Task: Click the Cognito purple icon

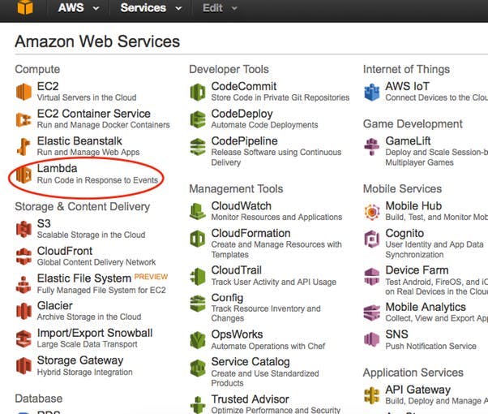Action: (372, 239)
